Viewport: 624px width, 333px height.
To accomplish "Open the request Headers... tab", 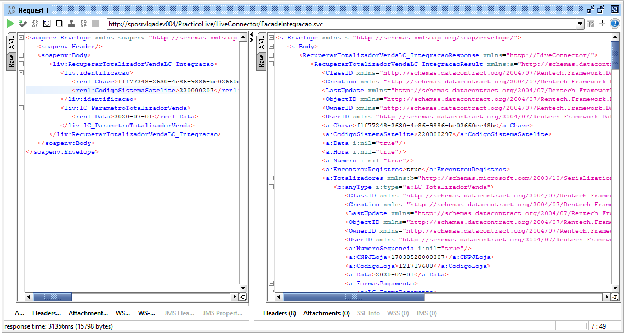I will tap(47, 313).
